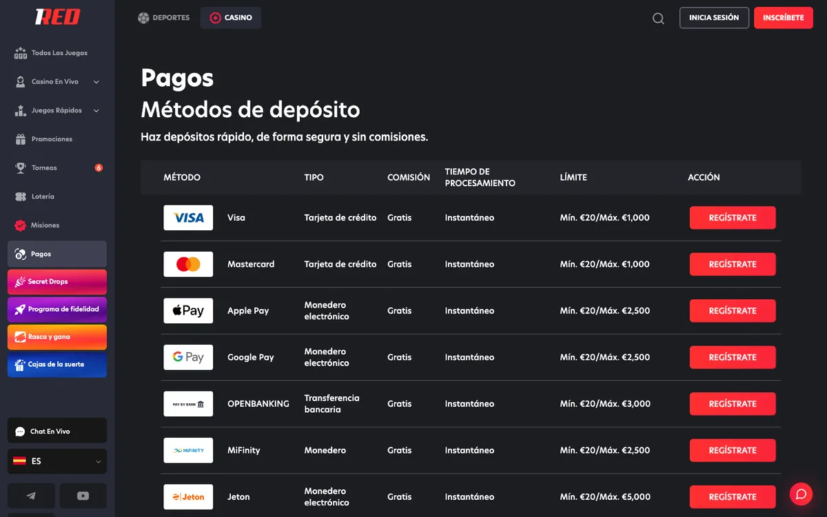Click the Google Pay logo
Image resolution: width=827 pixels, height=517 pixels.
coord(188,357)
